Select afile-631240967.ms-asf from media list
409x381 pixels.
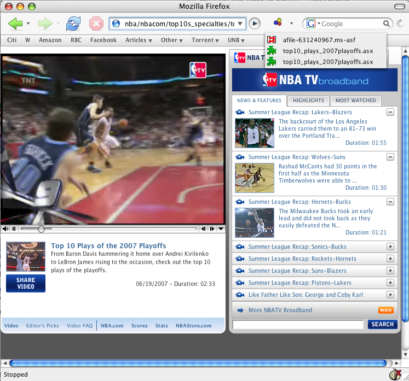tap(326, 40)
